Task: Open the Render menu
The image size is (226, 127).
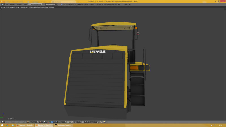Action: pos(12,5)
